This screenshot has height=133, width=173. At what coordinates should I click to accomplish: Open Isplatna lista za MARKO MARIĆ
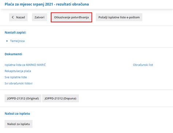(25, 65)
